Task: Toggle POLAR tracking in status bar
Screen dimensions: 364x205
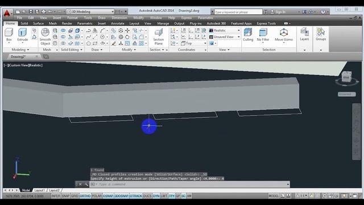Action: (97, 196)
